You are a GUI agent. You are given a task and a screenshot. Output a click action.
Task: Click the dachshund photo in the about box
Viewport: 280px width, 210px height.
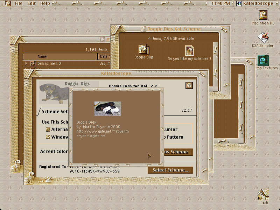coord(107,108)
